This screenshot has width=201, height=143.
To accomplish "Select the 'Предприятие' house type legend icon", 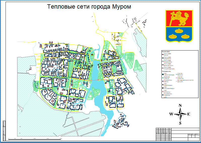I will 162,61.
